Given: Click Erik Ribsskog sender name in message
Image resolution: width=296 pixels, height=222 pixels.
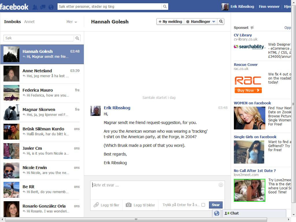Looking at the screenshot, I should click(117, 108).
